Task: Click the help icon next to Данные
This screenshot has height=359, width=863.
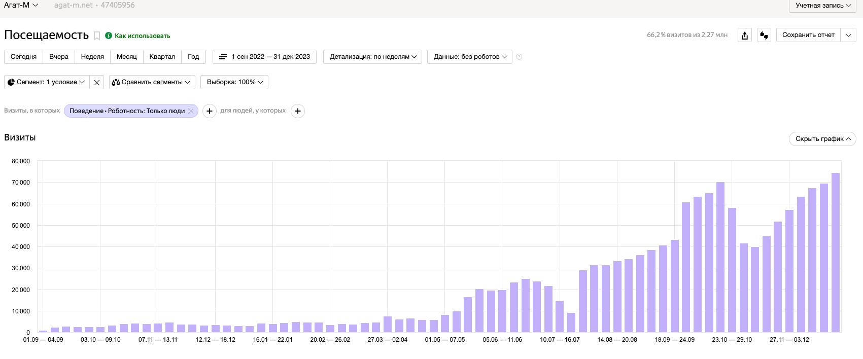Action: (x=519, y=57)
